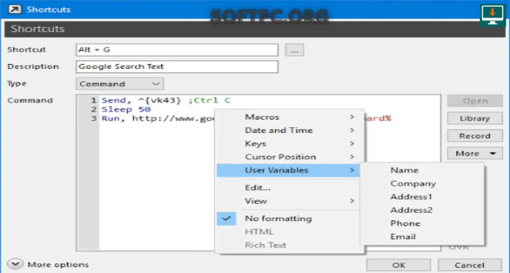Screen dimensions: 510x273
Task: Insert the Email user variable
Action: coord(422,237)
